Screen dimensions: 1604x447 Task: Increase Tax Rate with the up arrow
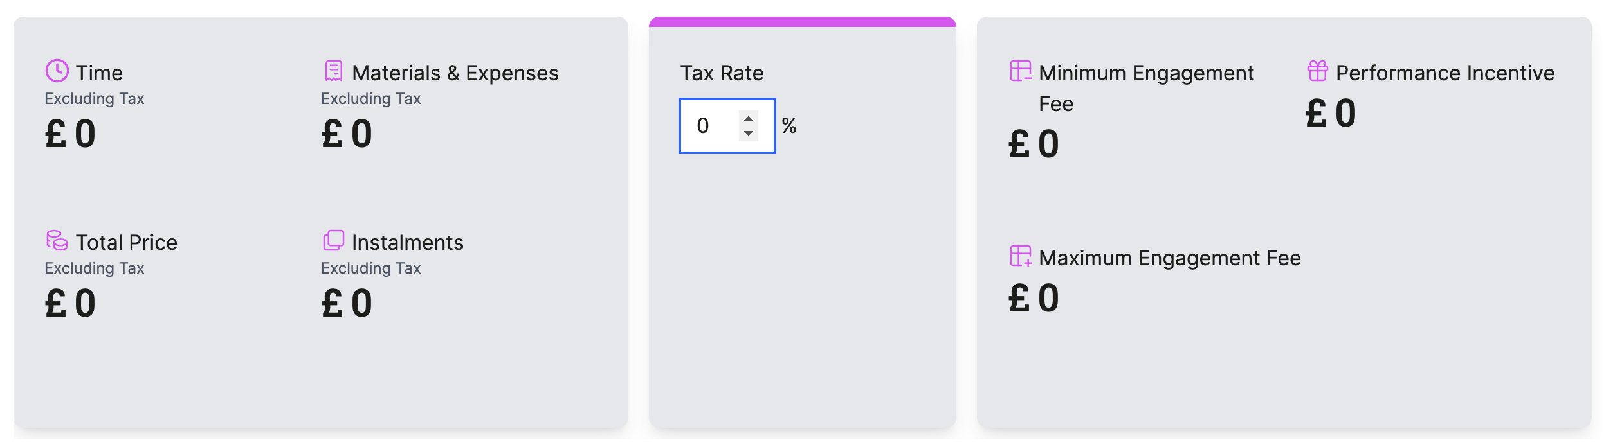tap(749, 119)
